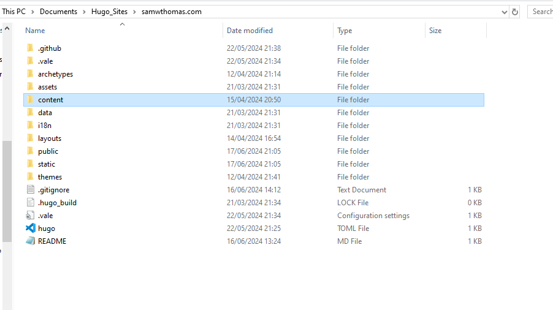Click the themes folder icon
This screenshot has height=310, width=553.
click(30, 177)
